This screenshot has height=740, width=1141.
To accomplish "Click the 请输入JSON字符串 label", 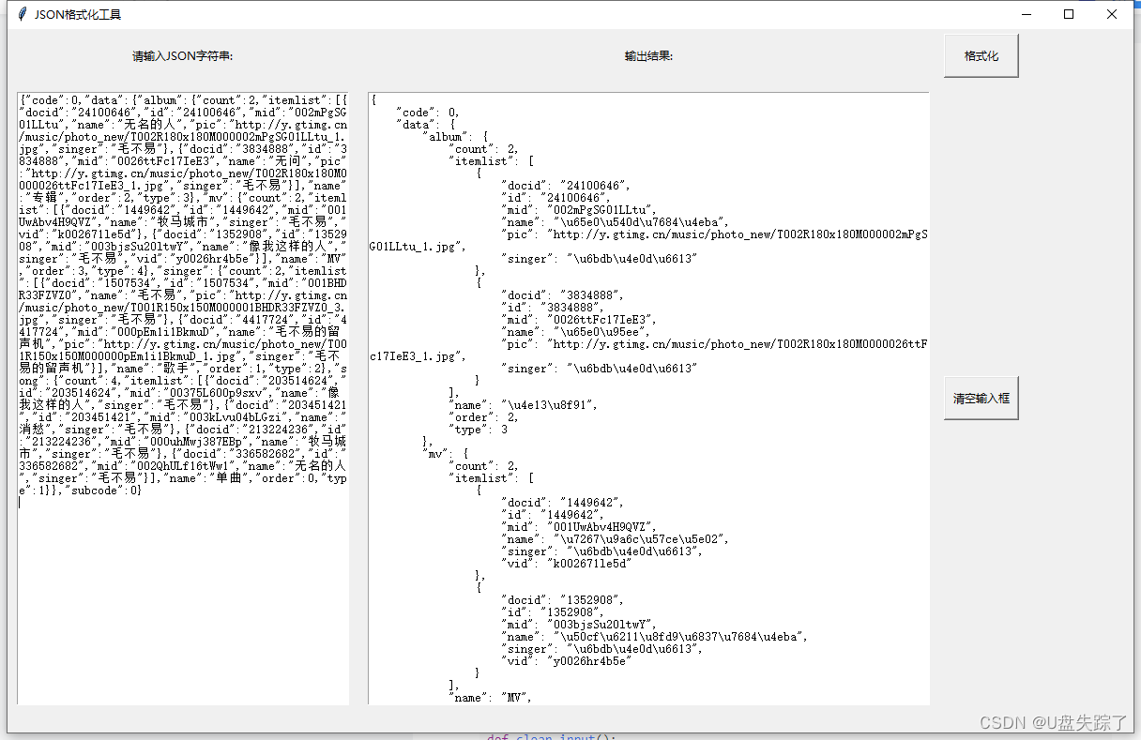I will pos(183,56).
